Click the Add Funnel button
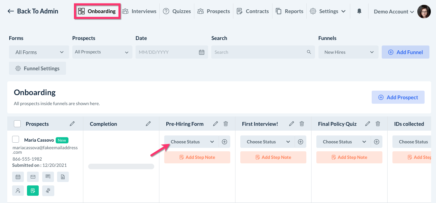The height and width of the screenshot is (203, 436). point(405,52)
